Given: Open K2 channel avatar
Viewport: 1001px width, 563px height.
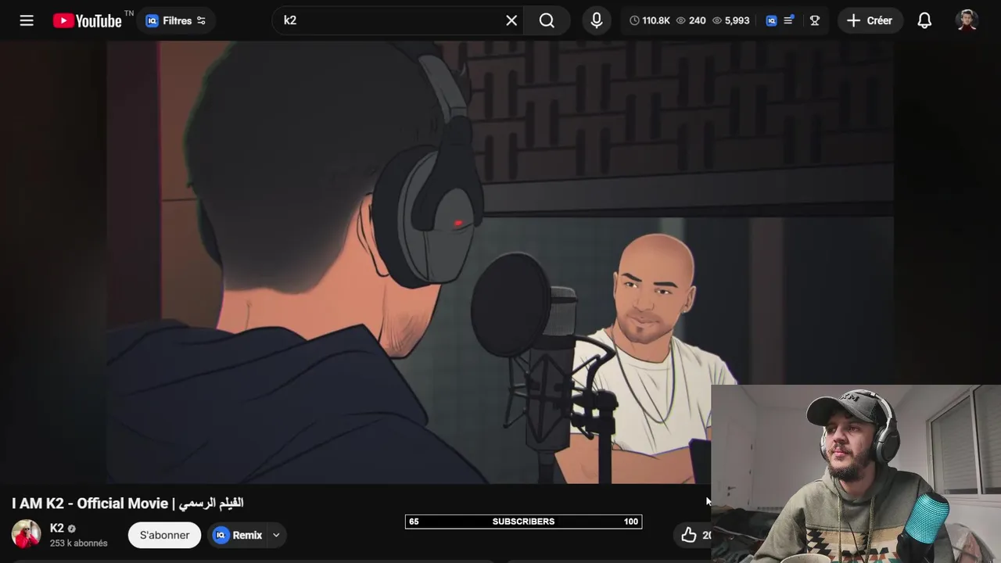Looking at the screenshot, I should pyautogui.click(x=26, y=535).
